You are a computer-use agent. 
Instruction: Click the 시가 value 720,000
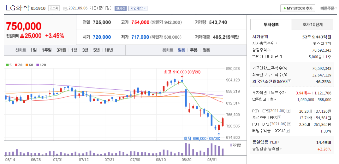point(102,37)
